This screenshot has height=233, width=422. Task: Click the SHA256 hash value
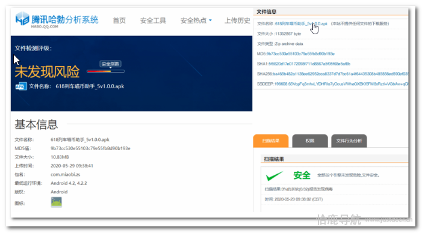[341, 74]
